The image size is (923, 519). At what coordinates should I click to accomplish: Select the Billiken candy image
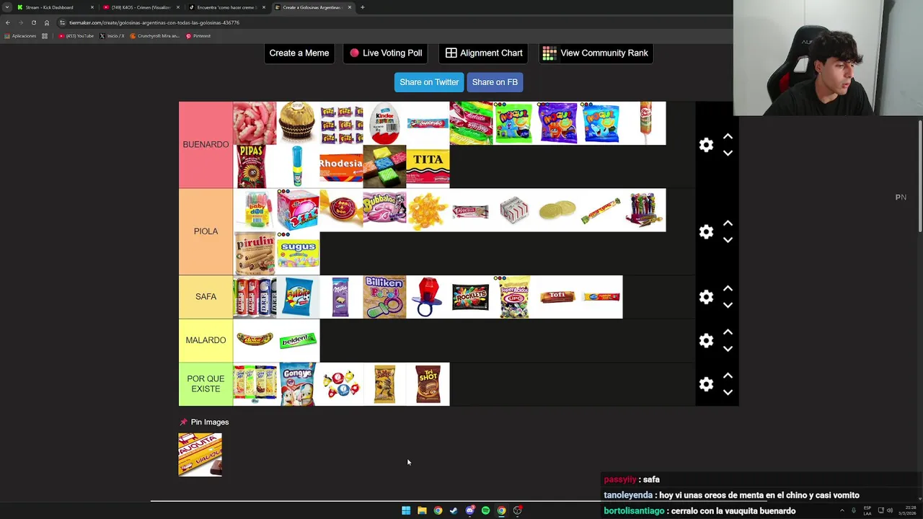[384, 297]
